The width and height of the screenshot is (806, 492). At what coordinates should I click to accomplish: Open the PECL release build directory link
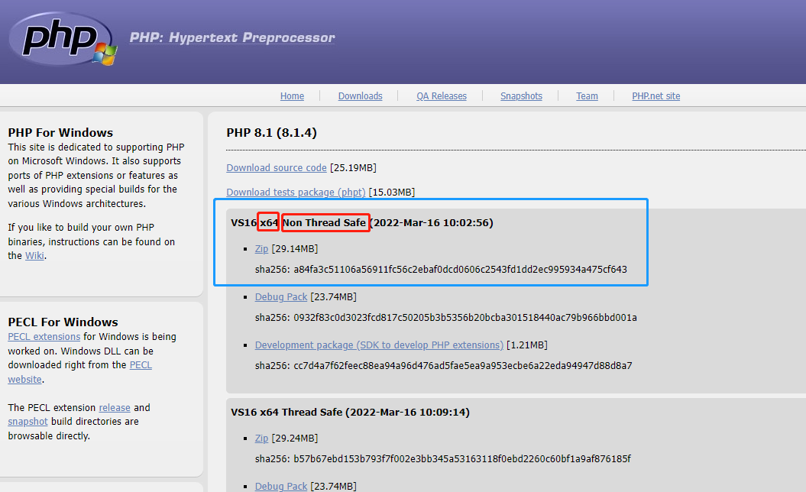coord(115,408)
